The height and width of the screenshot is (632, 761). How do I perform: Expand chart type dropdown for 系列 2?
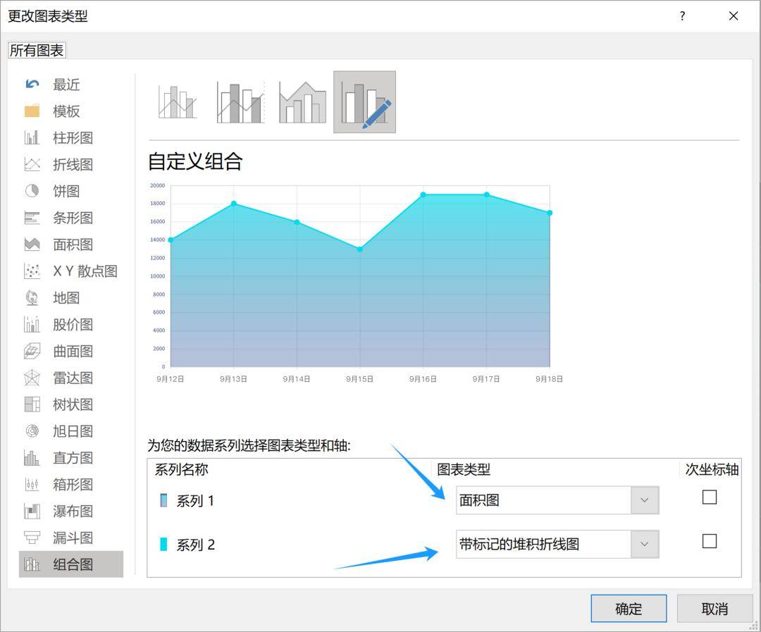[644, 544]
